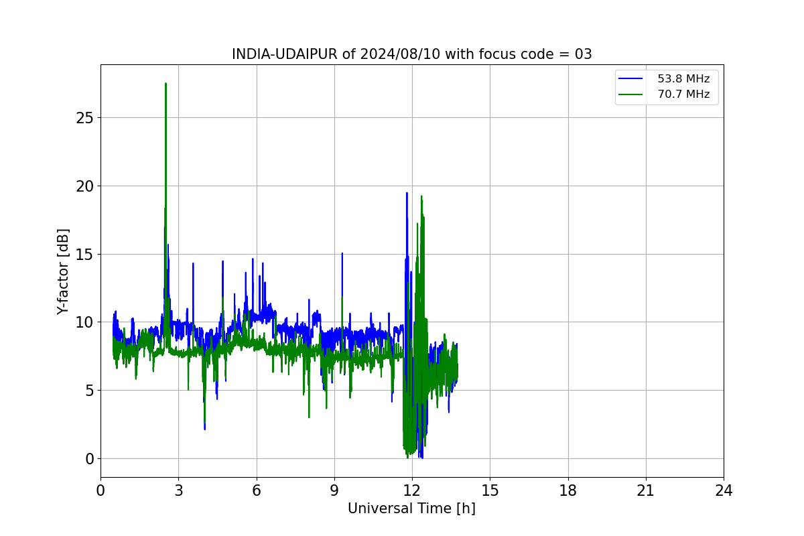Click the x-axis tick label 9
The width and height of the screenshot is (804, 536).
point(334,490)
